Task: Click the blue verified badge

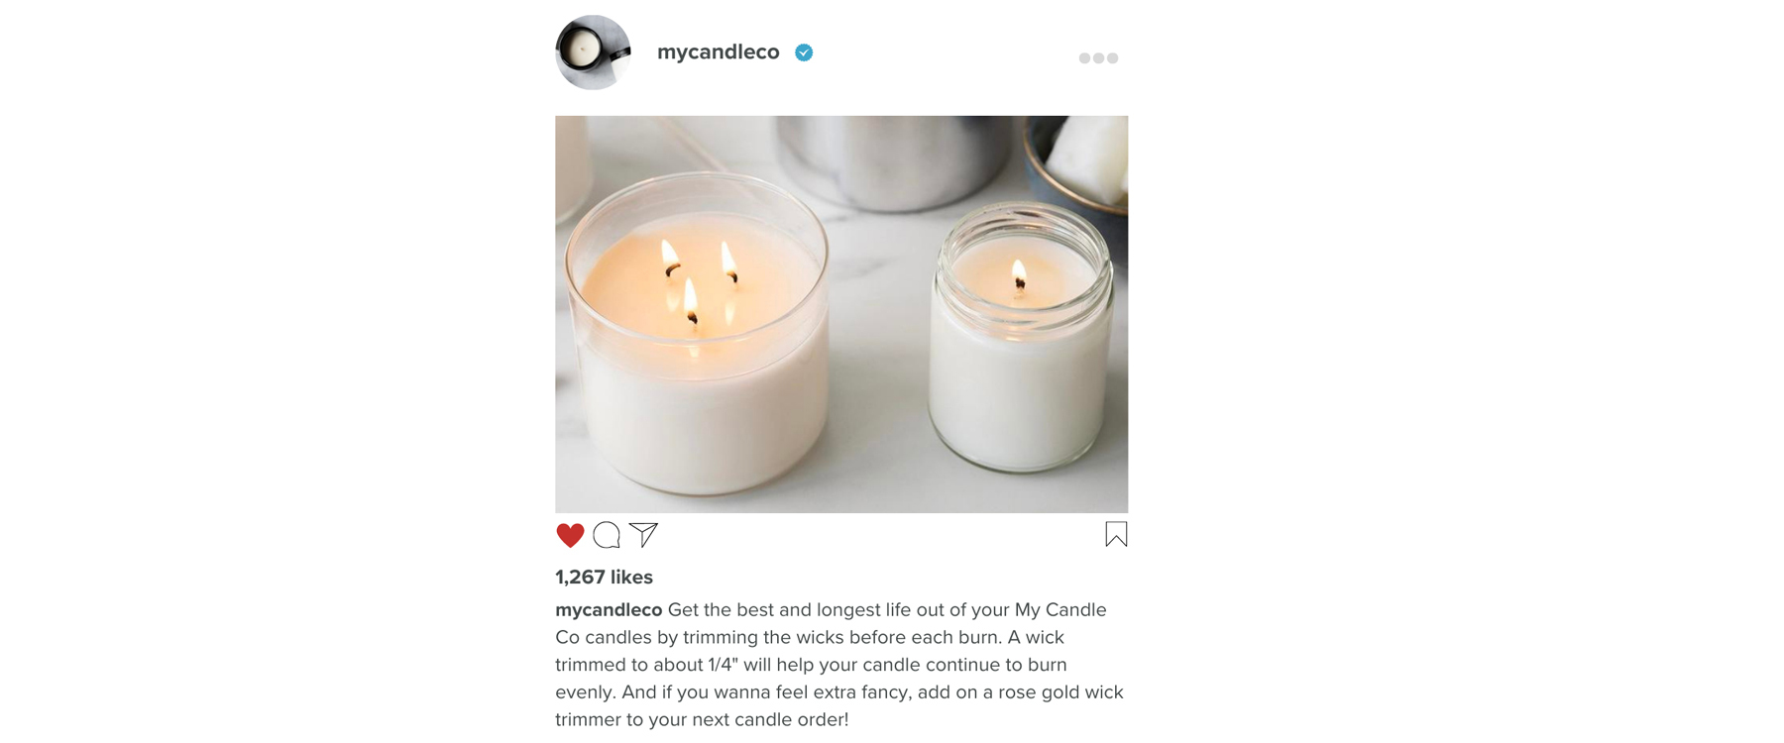Action: click(x=804, y=53)
